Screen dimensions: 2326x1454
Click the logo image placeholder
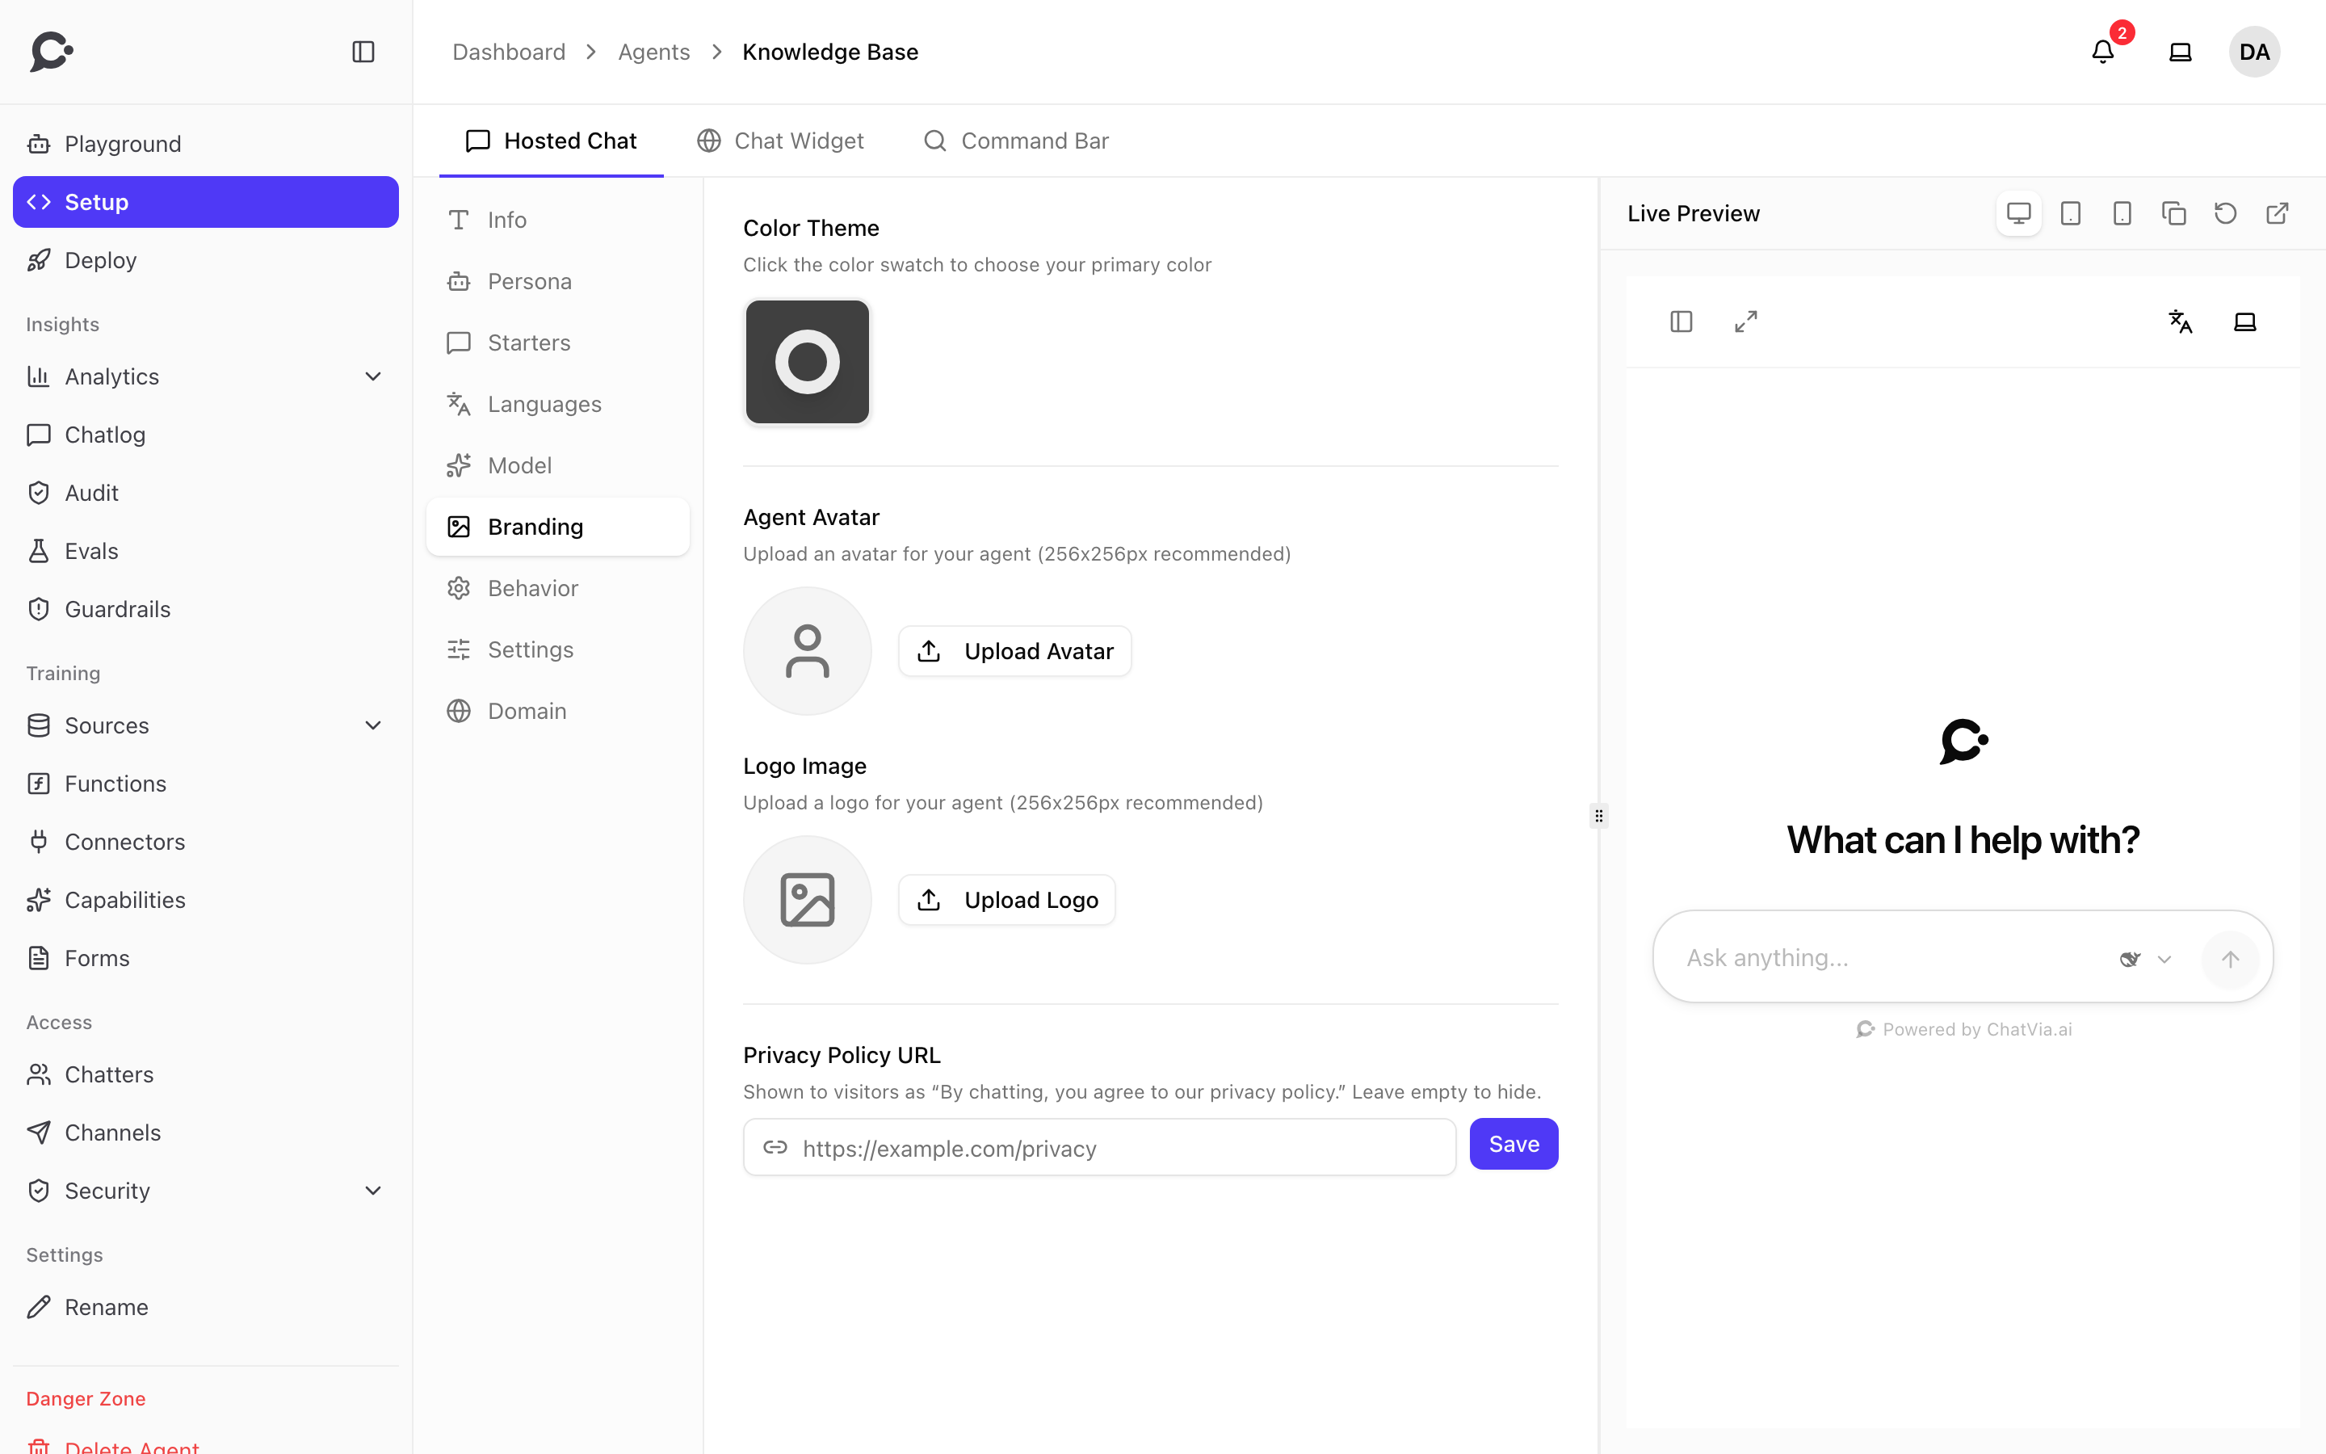[x=808, y=900]
